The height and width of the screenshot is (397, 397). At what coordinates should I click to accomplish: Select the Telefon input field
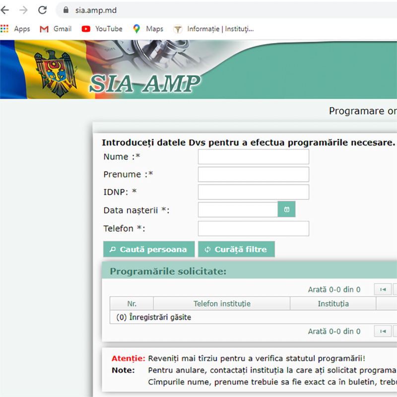point(253,229)
